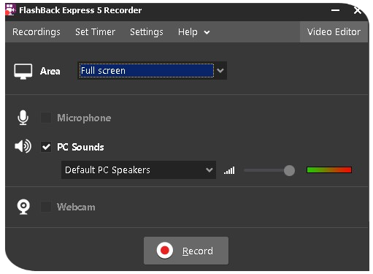This screenshot has width=373, height=274.
Task: Expand the Area dropdown arrow
Action: pos(220,71)
